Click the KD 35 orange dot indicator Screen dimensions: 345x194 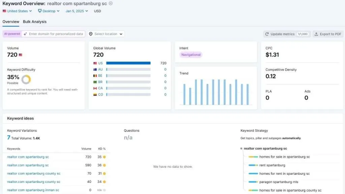(x=104, y=157)
